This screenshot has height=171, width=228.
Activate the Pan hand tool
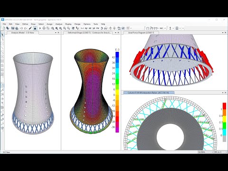pos(73,28)
